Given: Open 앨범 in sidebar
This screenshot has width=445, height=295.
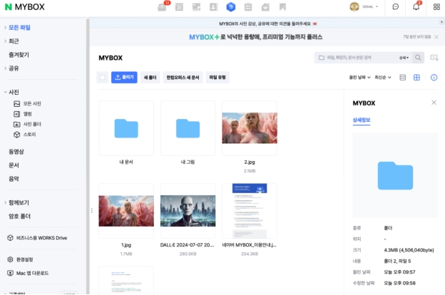Looking at the screenshot, I should click(x=23, y=114).
